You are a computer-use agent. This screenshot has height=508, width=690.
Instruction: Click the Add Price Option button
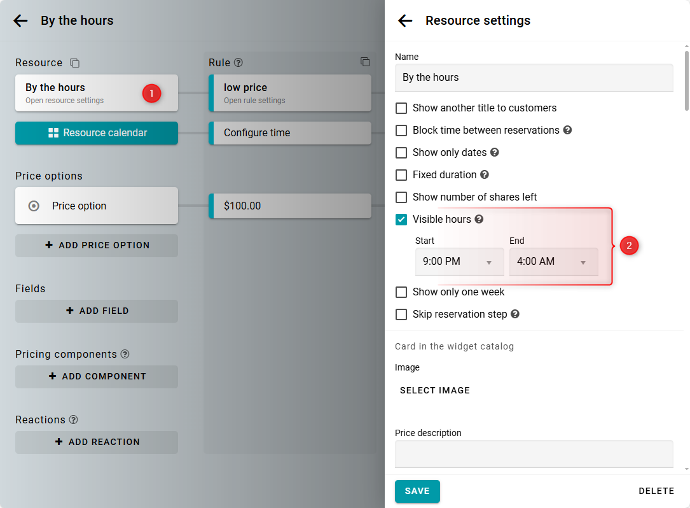pyautogui.click(x=97, y=245)
